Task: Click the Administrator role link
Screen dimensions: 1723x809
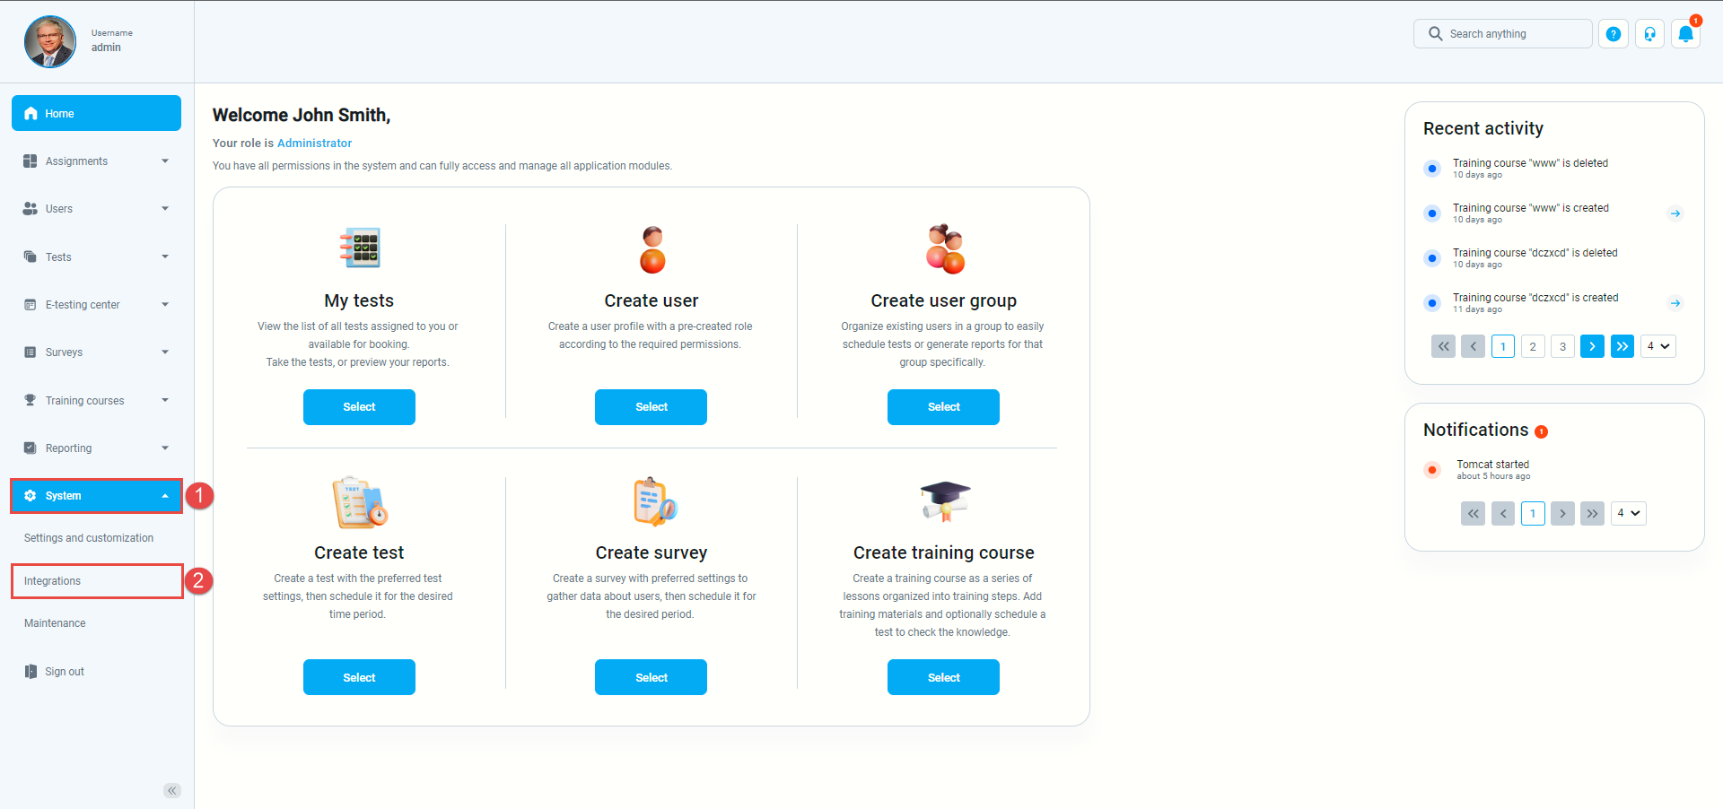Action: [x=314, y=143]
